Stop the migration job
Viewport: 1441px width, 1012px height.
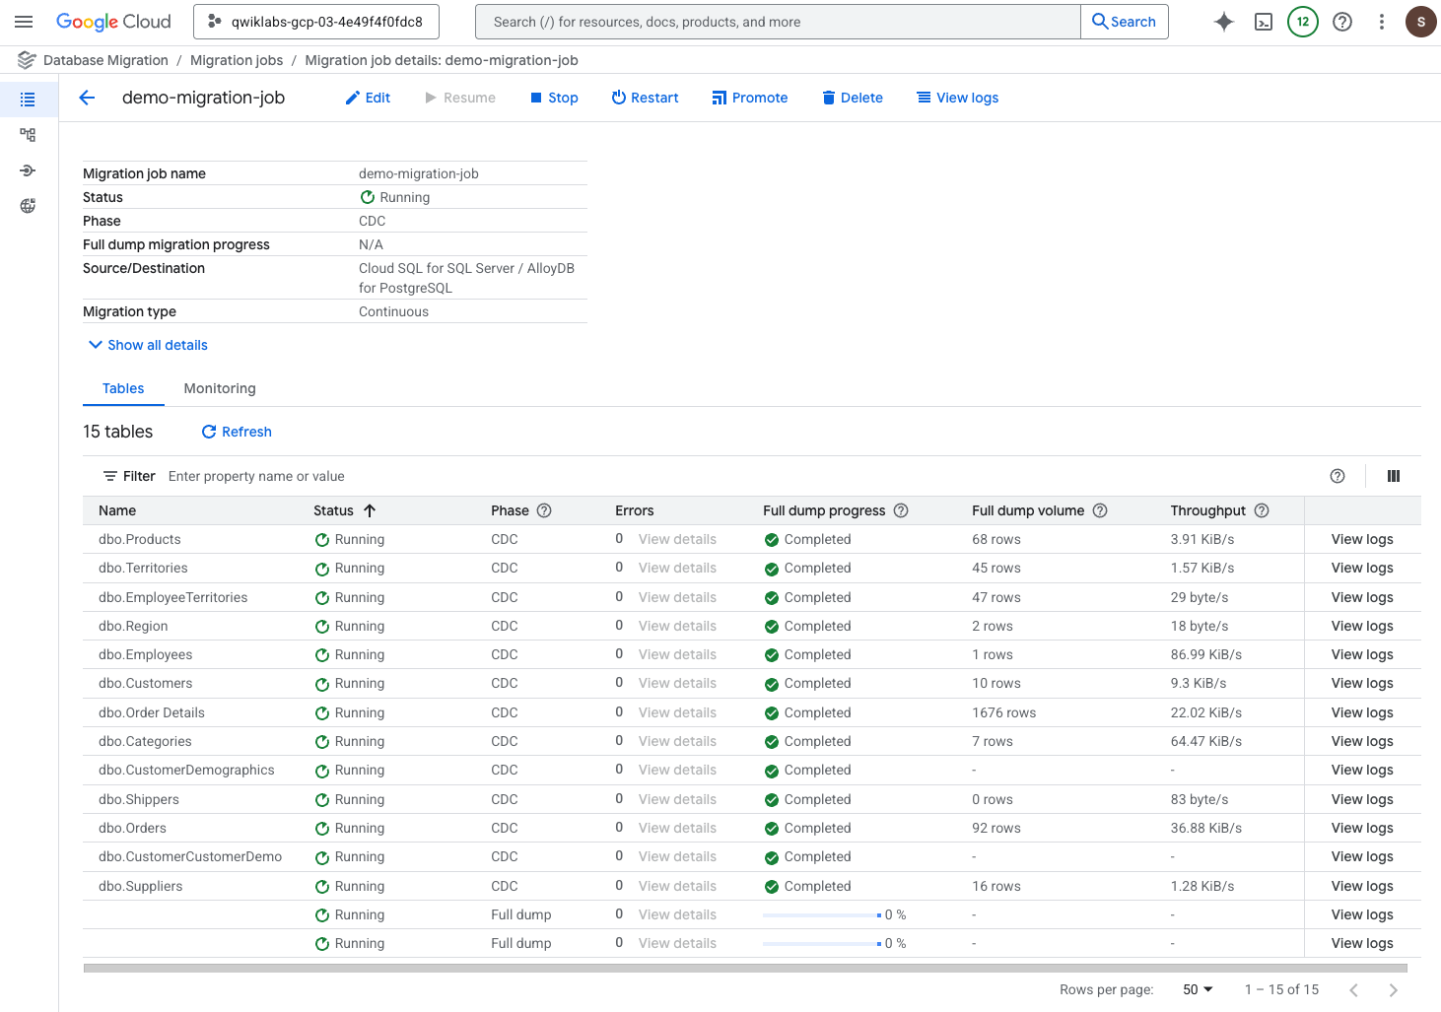coord(554,98)
